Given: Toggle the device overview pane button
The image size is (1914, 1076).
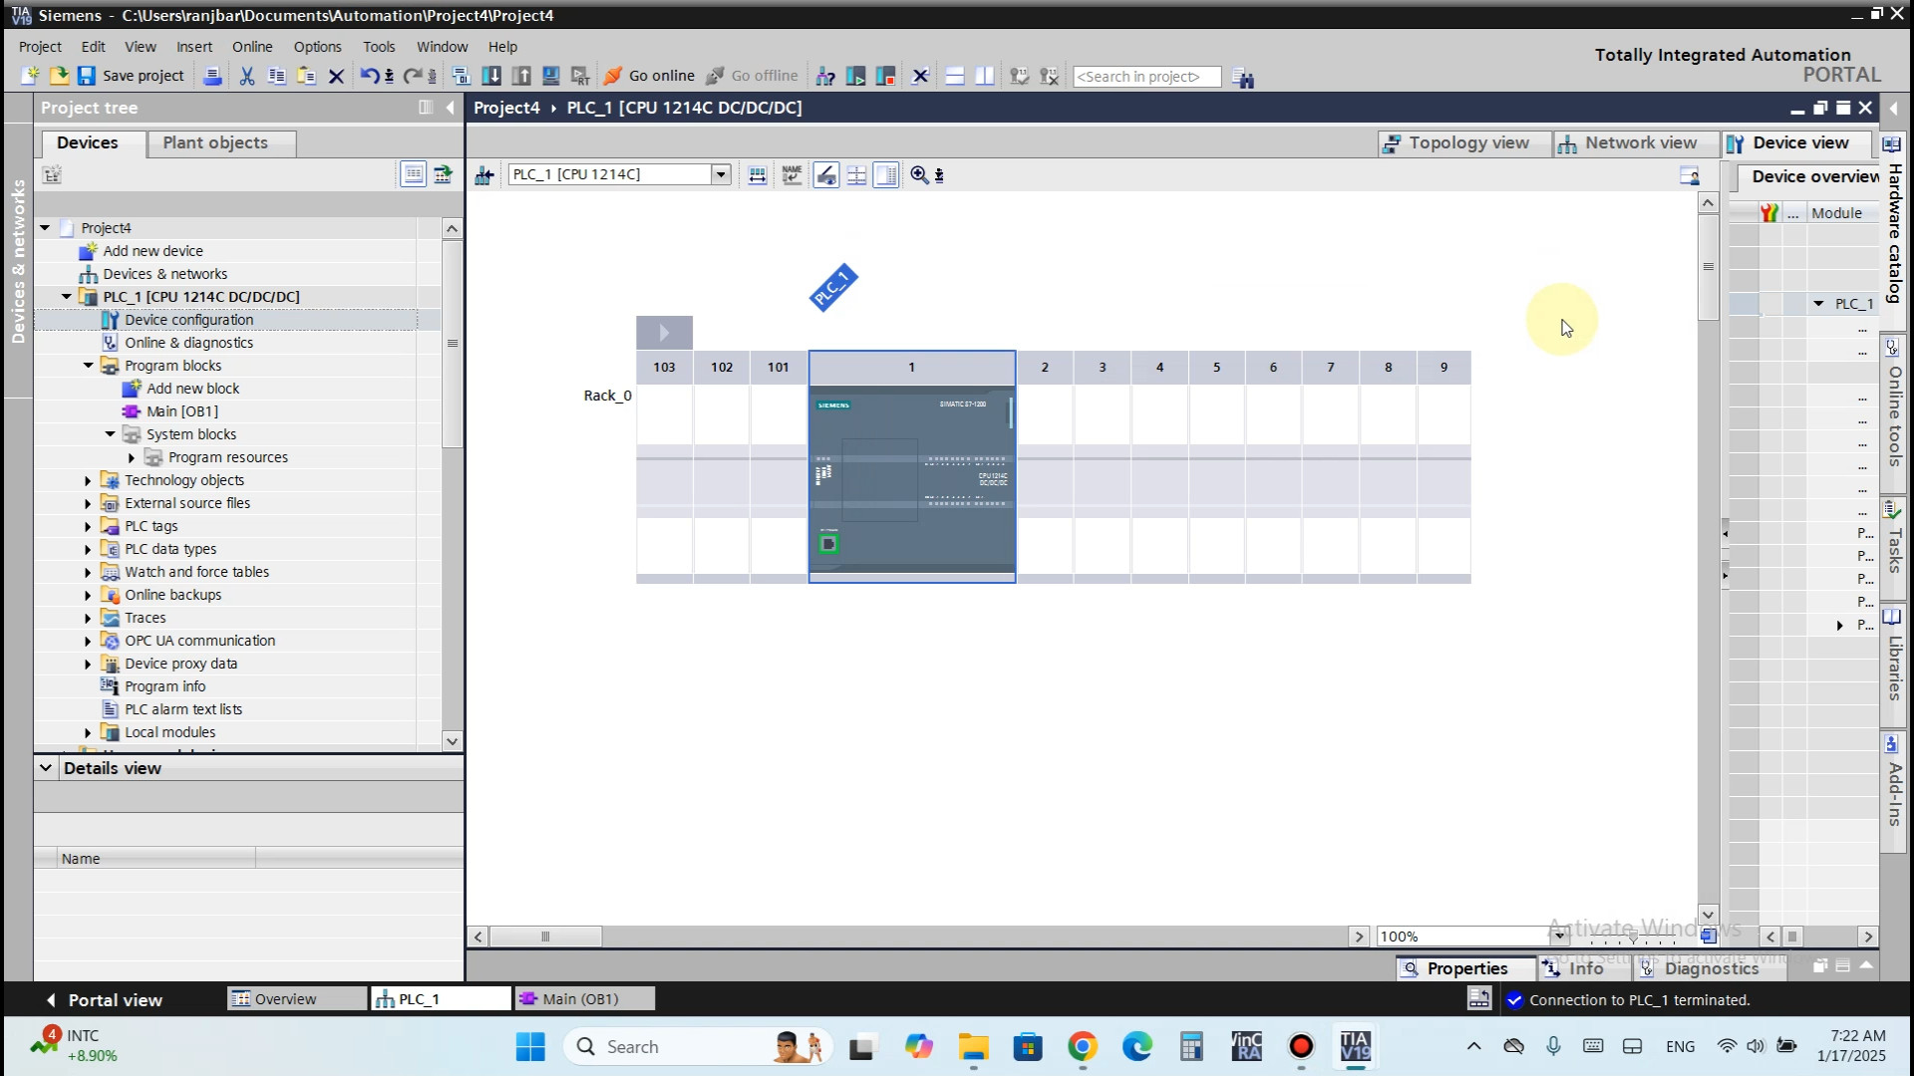Looking at the screenshot, I should 885,175.
